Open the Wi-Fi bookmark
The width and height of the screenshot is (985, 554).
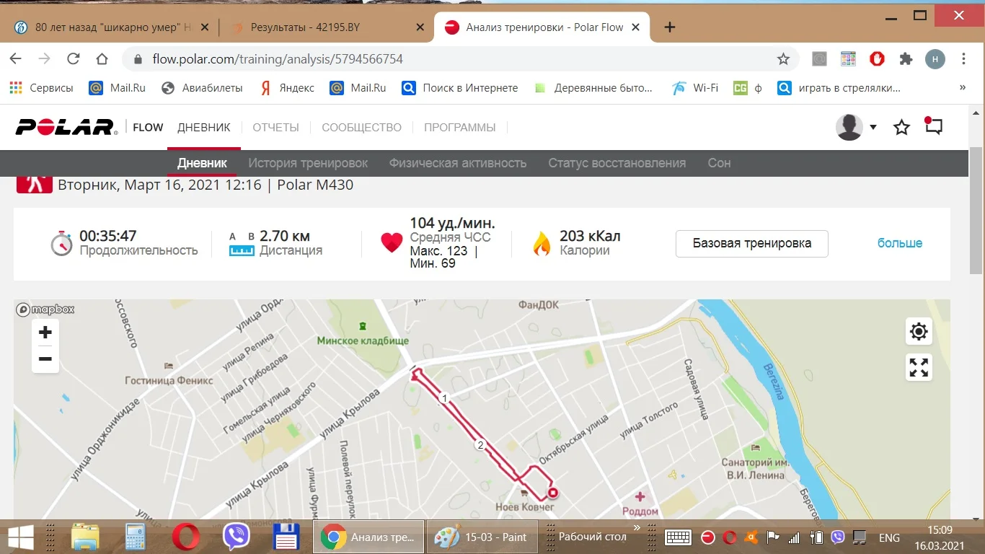point(694,88)
